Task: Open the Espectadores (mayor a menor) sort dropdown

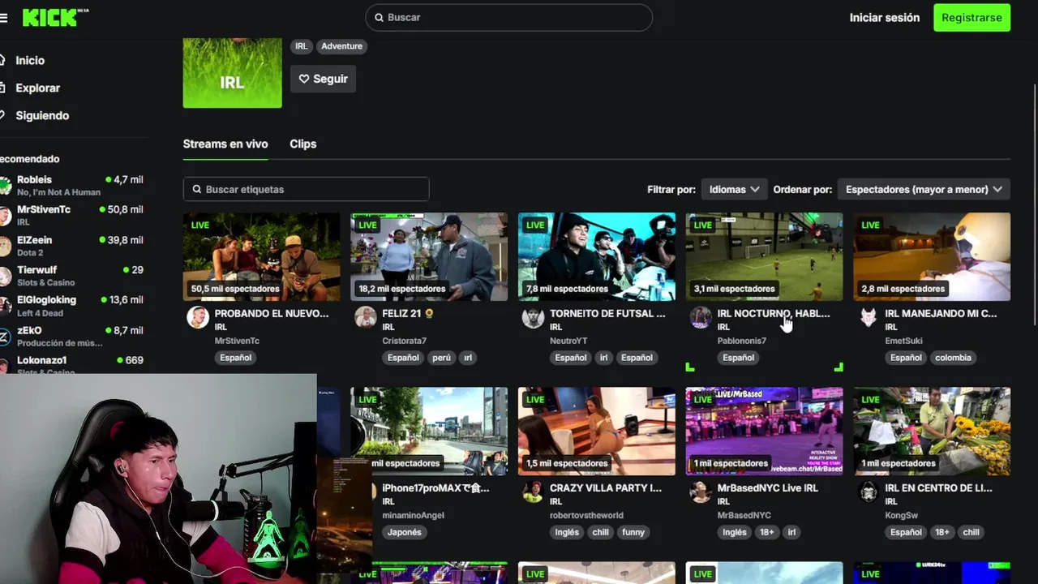Action: point(924,189)
